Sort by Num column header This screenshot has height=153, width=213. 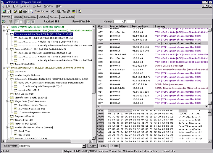pyautogui.click(x=102, y=26)
